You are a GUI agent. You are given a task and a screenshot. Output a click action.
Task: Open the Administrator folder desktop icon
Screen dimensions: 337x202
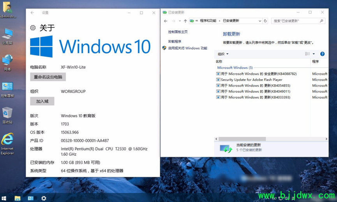pos(7,9)
